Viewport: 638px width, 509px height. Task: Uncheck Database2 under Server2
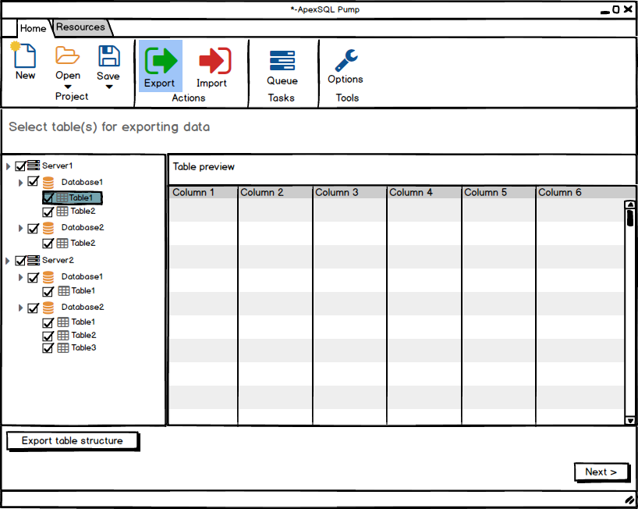click(34, 308)
